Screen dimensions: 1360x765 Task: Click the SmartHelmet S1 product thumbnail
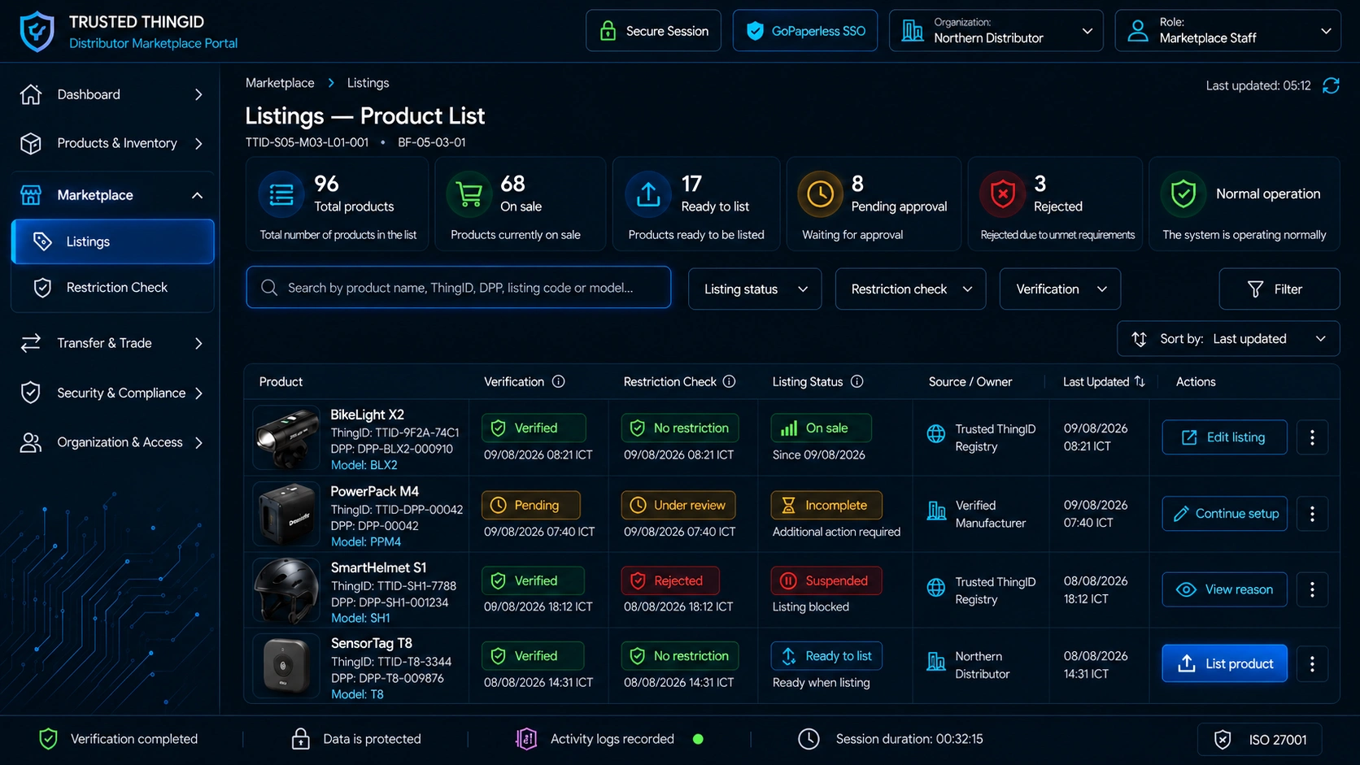(x=286, y=591)
